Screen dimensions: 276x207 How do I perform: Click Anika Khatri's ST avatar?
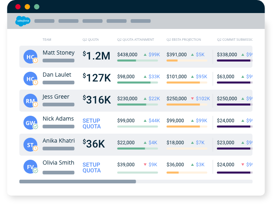(30, 145)
